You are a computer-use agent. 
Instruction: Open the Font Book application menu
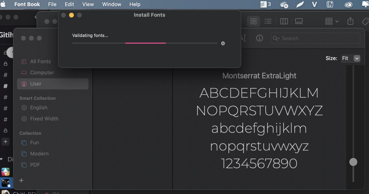[27, 4]
